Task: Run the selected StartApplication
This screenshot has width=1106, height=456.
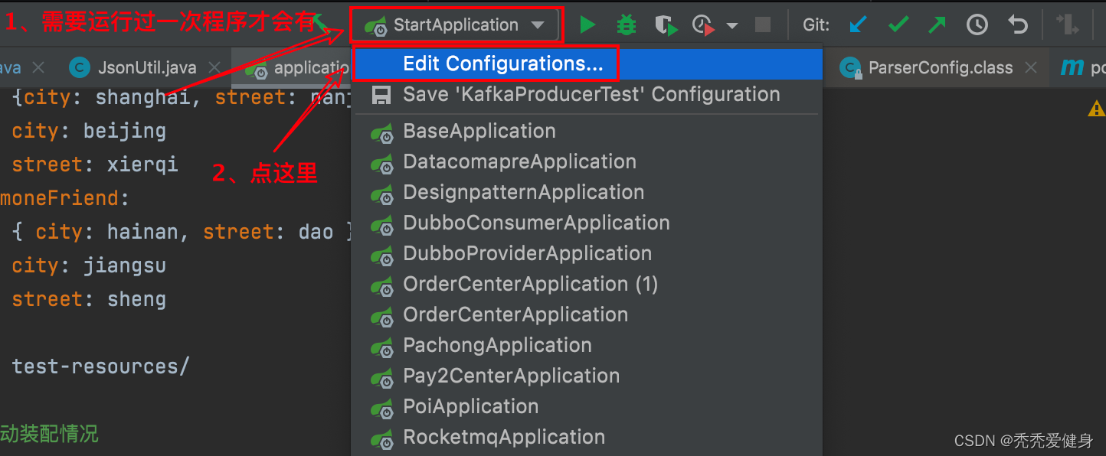Action: click(587, 24)
